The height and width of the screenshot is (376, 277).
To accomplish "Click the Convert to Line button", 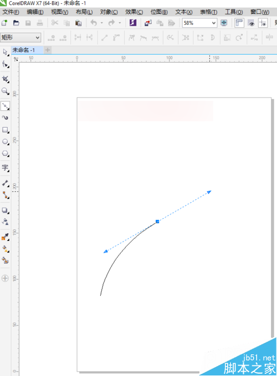I will pos(104,38).
